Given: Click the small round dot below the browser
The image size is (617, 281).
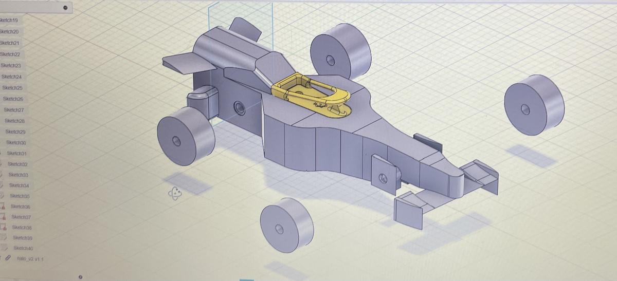Looking at the screenshot, I should coord(81,277).
